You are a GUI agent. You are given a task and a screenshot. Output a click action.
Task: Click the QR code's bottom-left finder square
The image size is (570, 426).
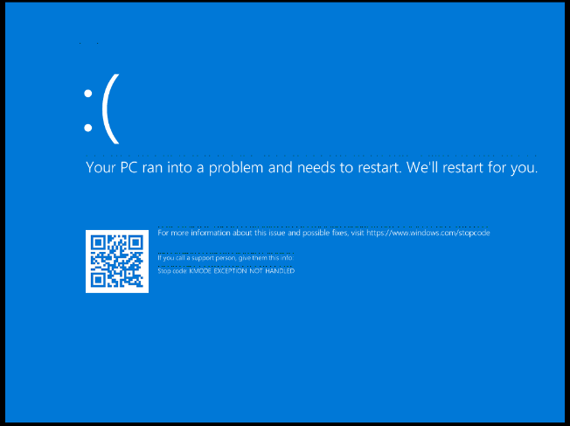coord(97,280)
